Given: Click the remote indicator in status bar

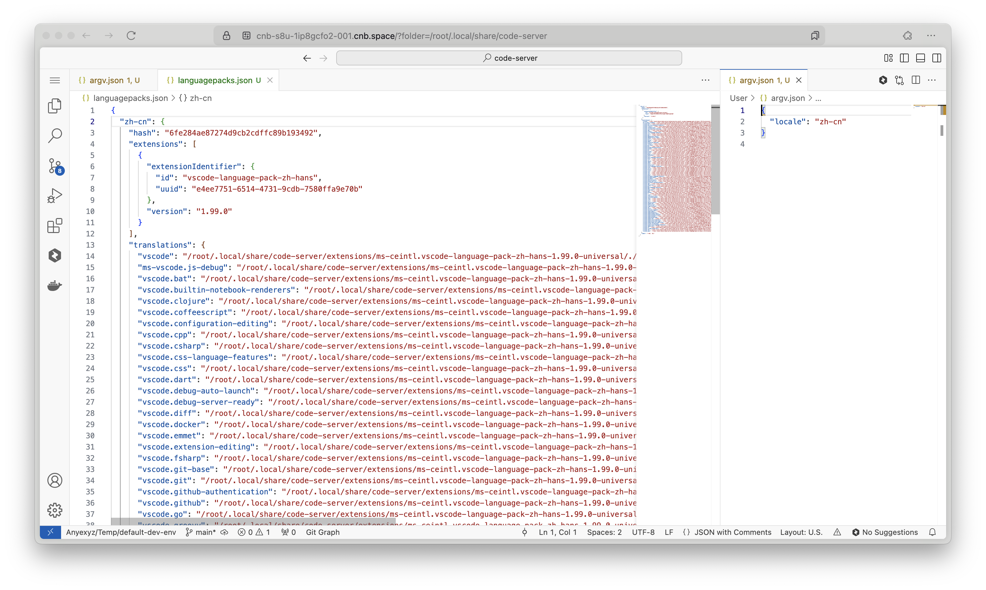Looking at the screenshot, I should click(50, 532).
